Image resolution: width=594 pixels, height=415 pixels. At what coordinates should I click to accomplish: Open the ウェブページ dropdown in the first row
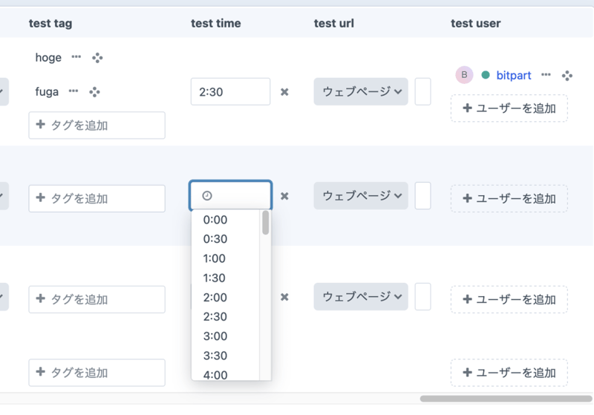point(360,91)
